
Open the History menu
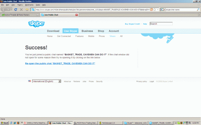[20, 5]
